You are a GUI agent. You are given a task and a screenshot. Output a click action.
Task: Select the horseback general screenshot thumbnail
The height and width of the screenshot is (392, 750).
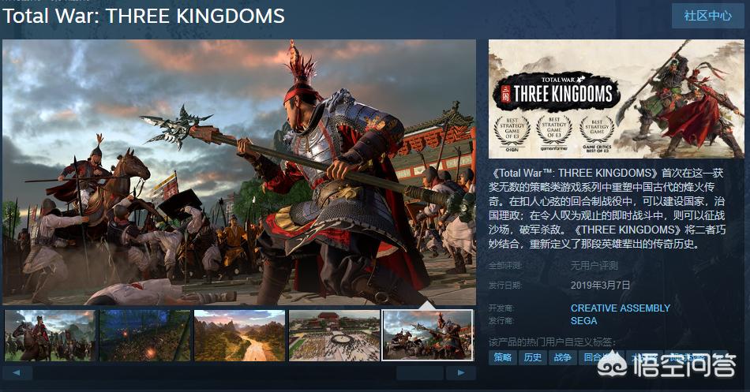50,335
